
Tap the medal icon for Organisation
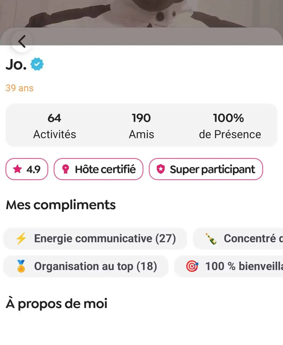click(21, 266)
